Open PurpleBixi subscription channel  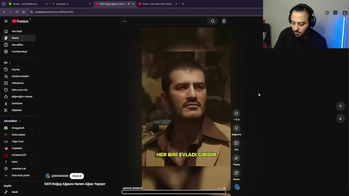coord(19,148)
